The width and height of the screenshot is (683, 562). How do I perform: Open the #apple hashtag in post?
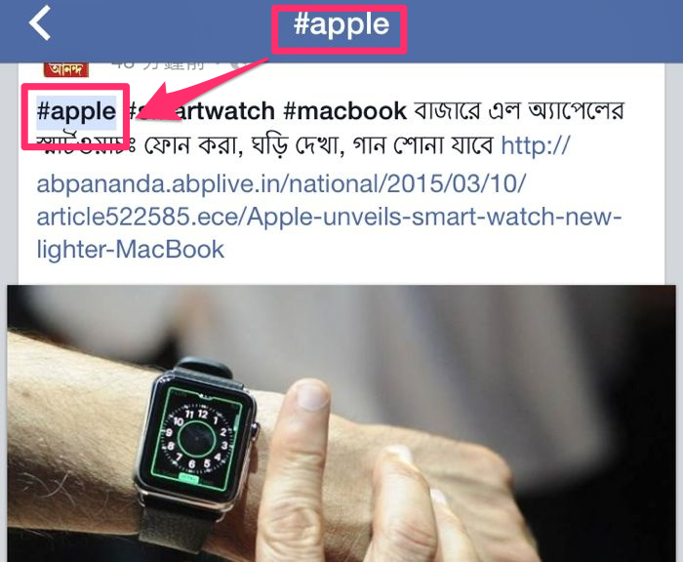tap(77, 111)
